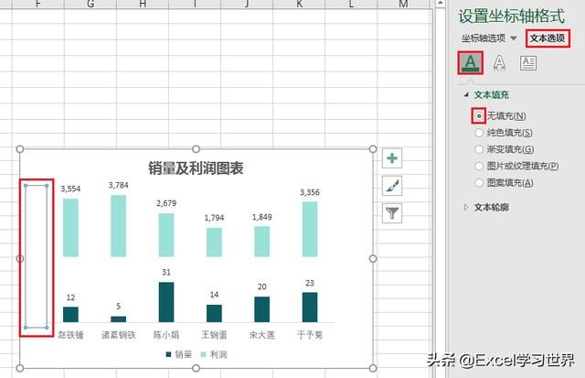Click the 王钢蛋 axis label
Viewport: 585px width, 378px height.
click(214, 335)
